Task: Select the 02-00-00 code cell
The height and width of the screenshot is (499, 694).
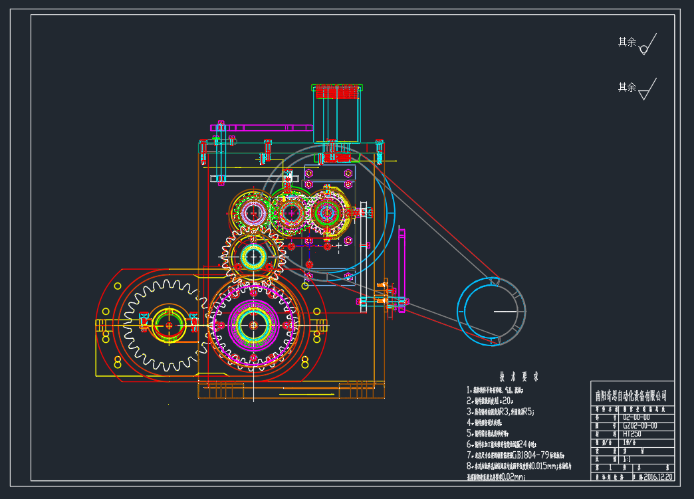Action: [636, 417]
